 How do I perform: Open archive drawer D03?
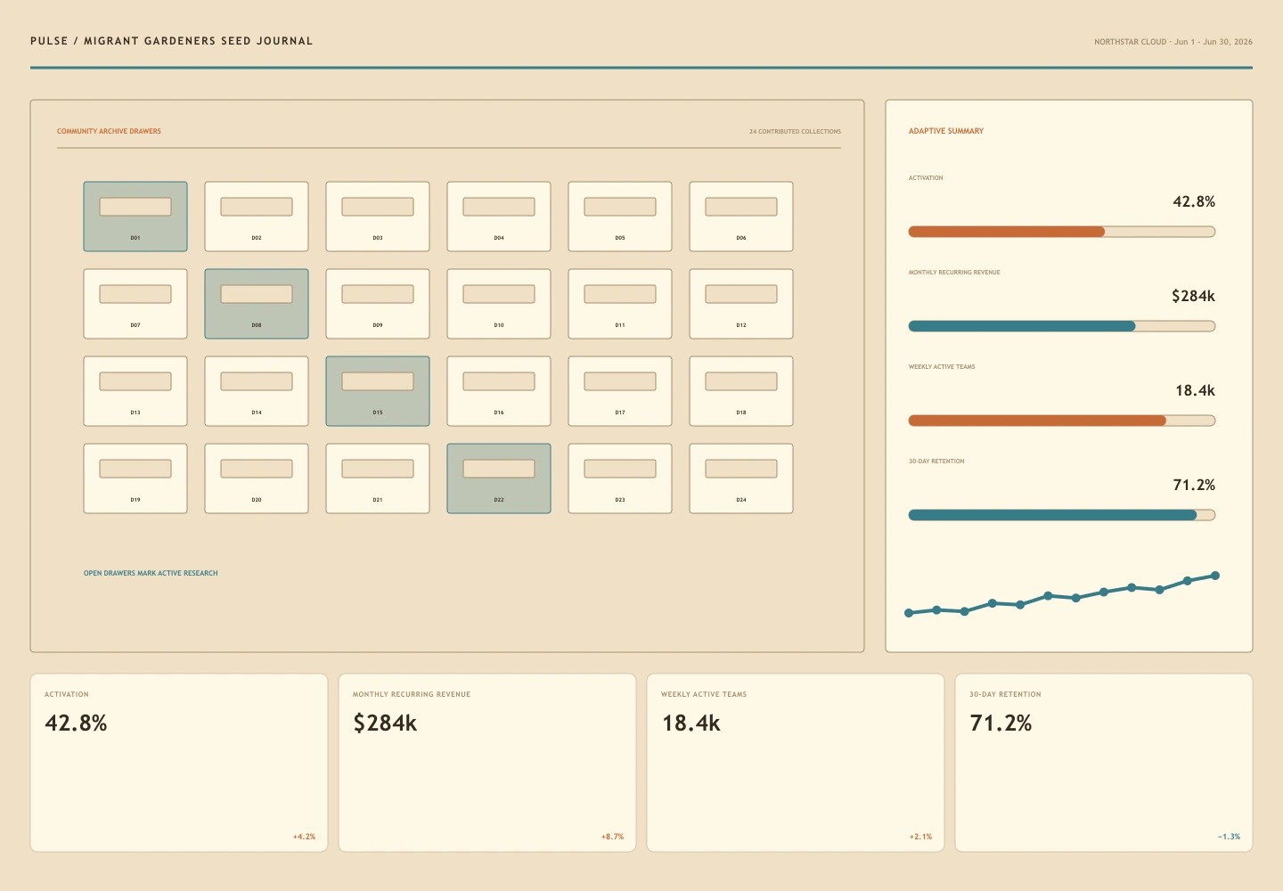coord(378,217)
